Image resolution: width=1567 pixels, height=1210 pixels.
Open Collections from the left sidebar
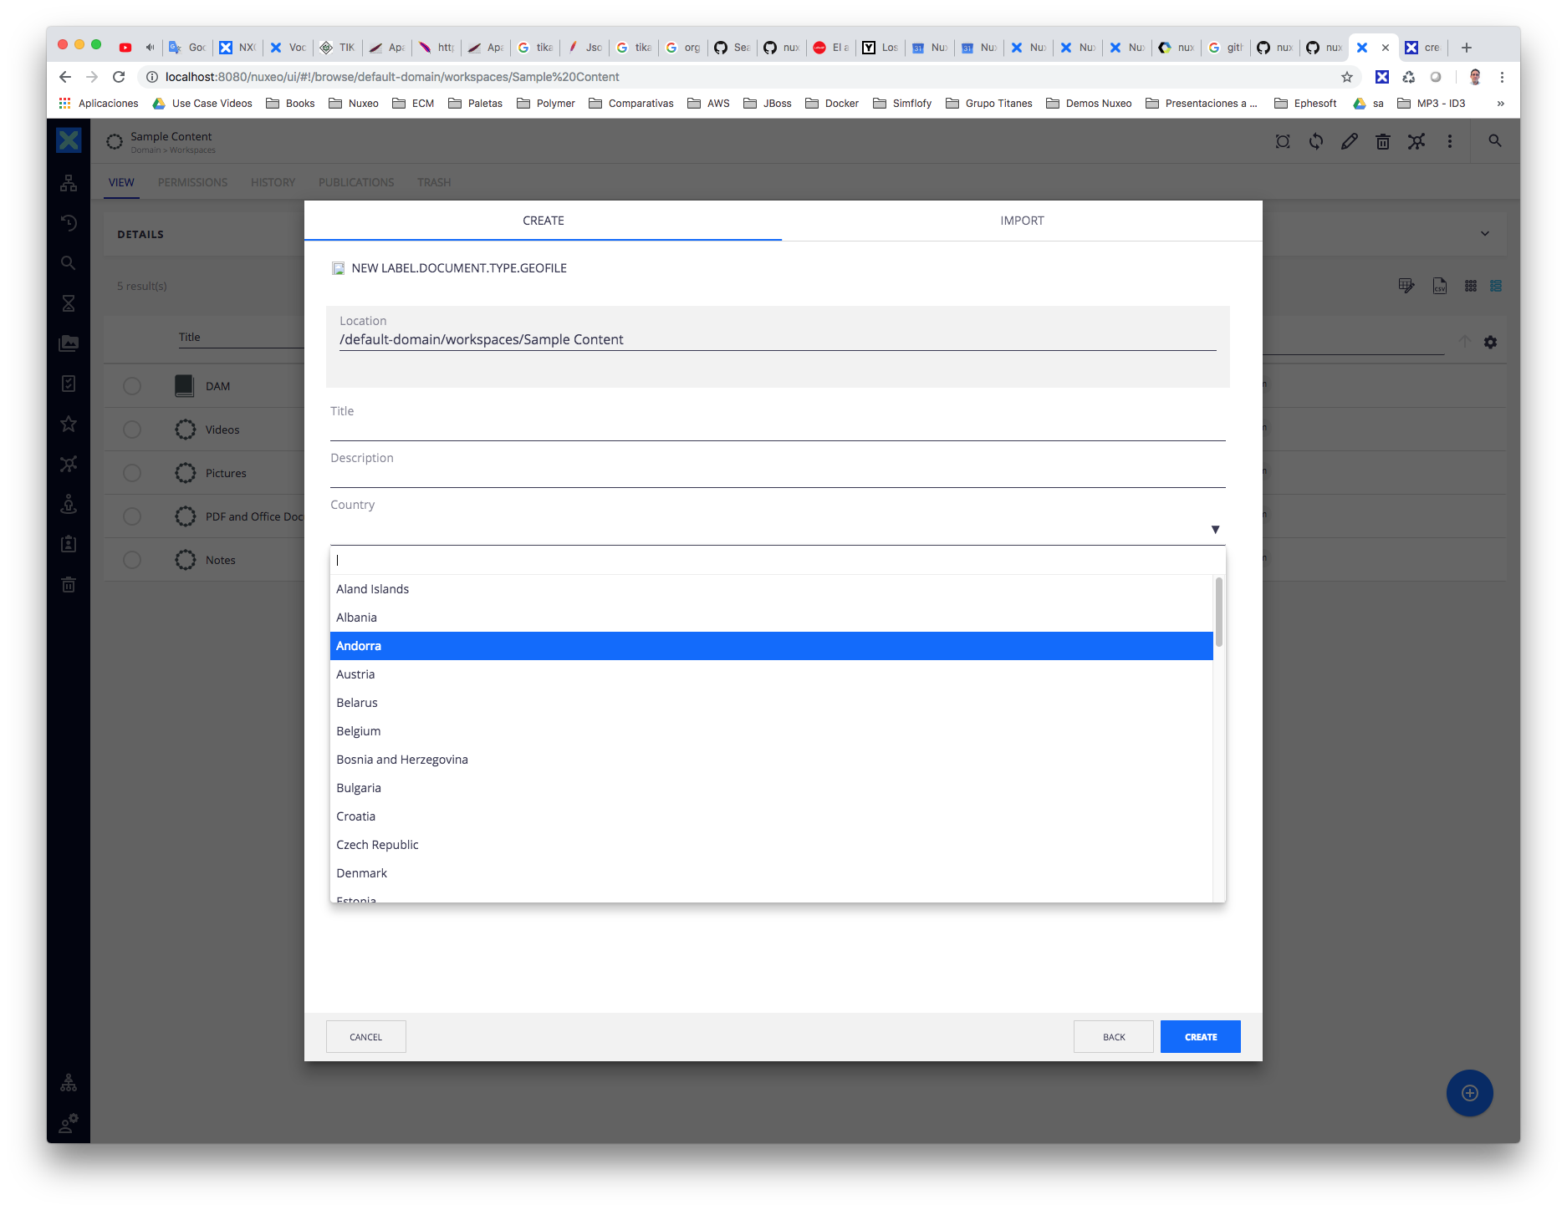click(68, 343)
